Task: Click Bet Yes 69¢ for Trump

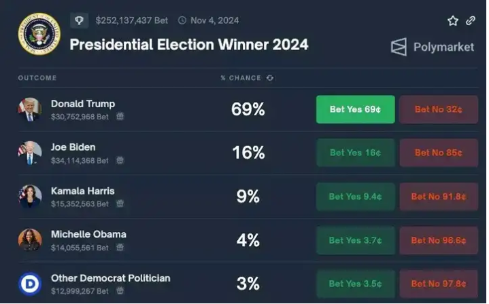Action: pos(356,109)
